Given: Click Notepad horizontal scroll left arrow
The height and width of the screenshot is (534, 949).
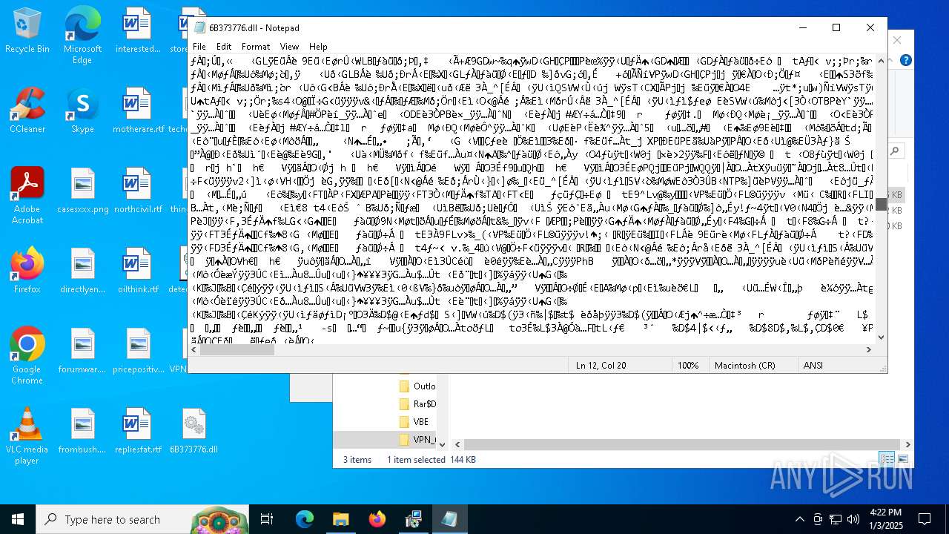Looking at the screenshot, I should (x=194, y=349).
